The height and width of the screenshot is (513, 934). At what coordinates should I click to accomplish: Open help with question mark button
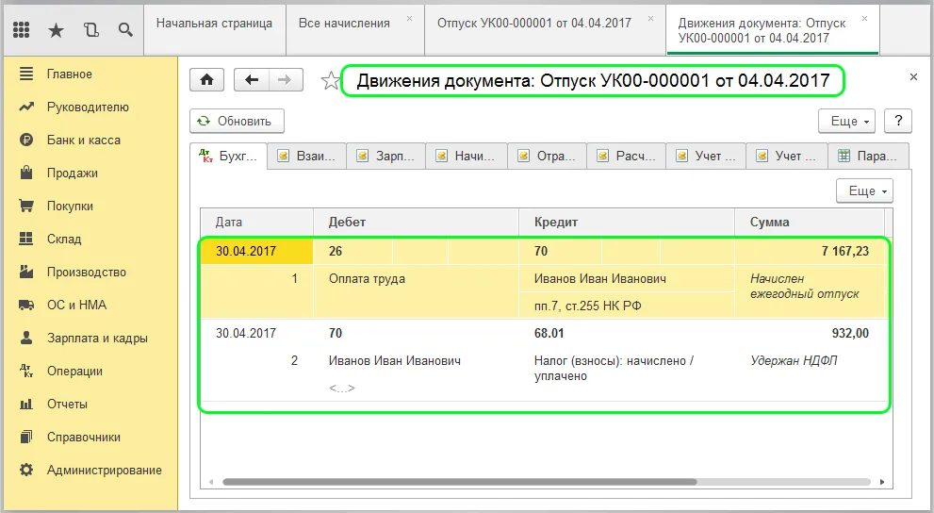click(897, 121)
